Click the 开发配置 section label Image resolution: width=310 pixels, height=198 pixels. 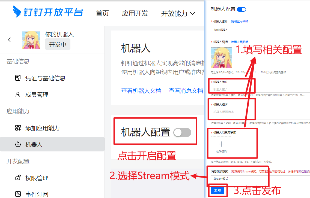(18, 161)
